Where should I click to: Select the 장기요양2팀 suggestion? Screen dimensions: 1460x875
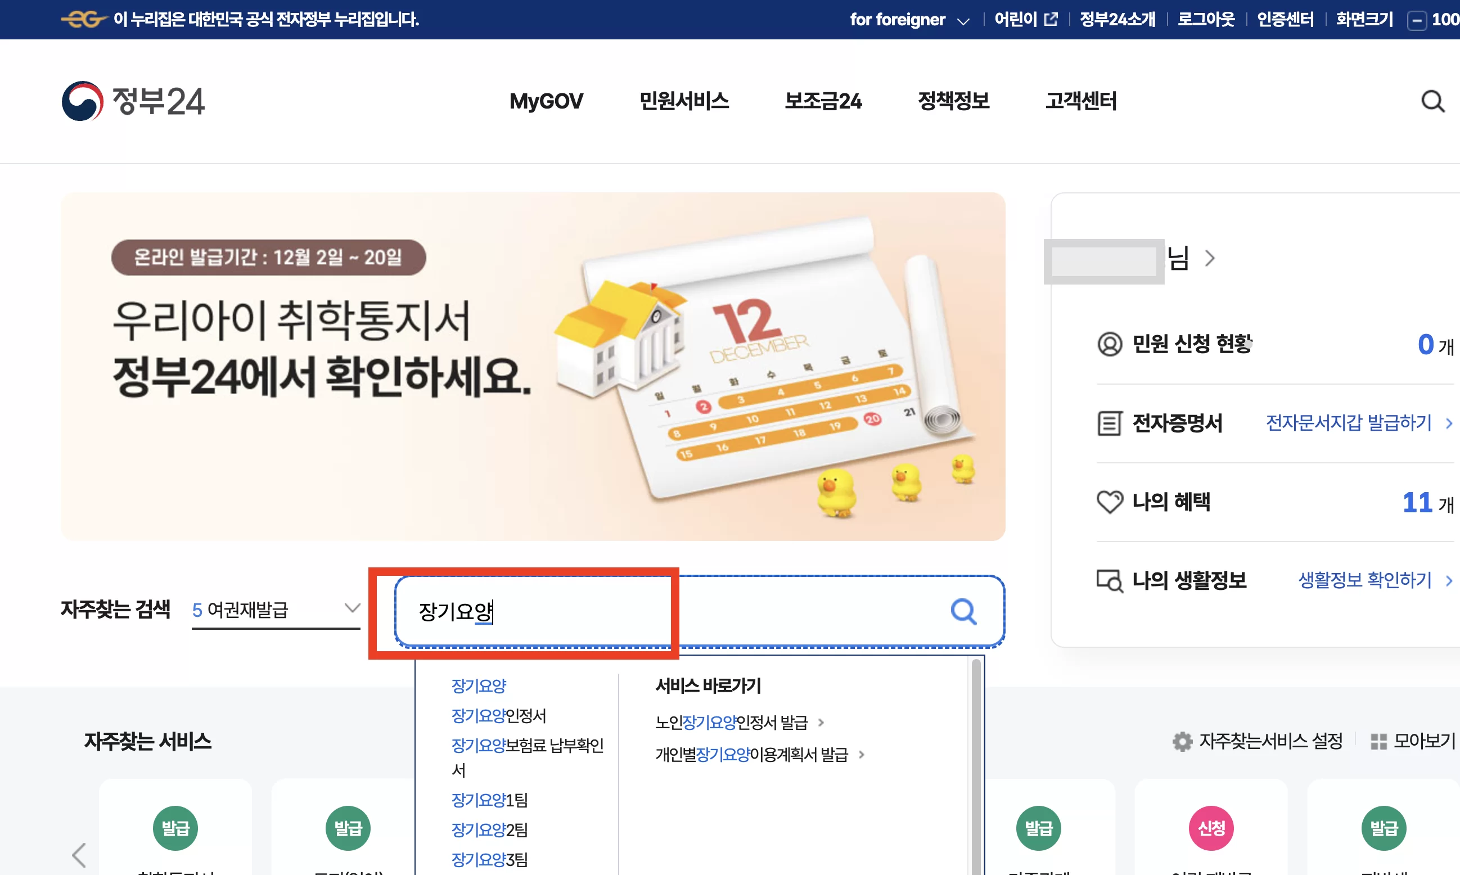[489, 830]
